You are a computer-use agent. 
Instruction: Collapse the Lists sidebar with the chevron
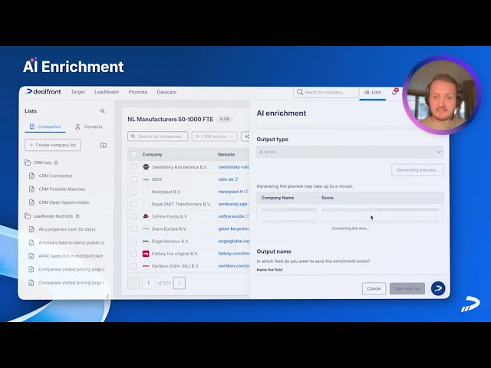(x=107, y=296)
